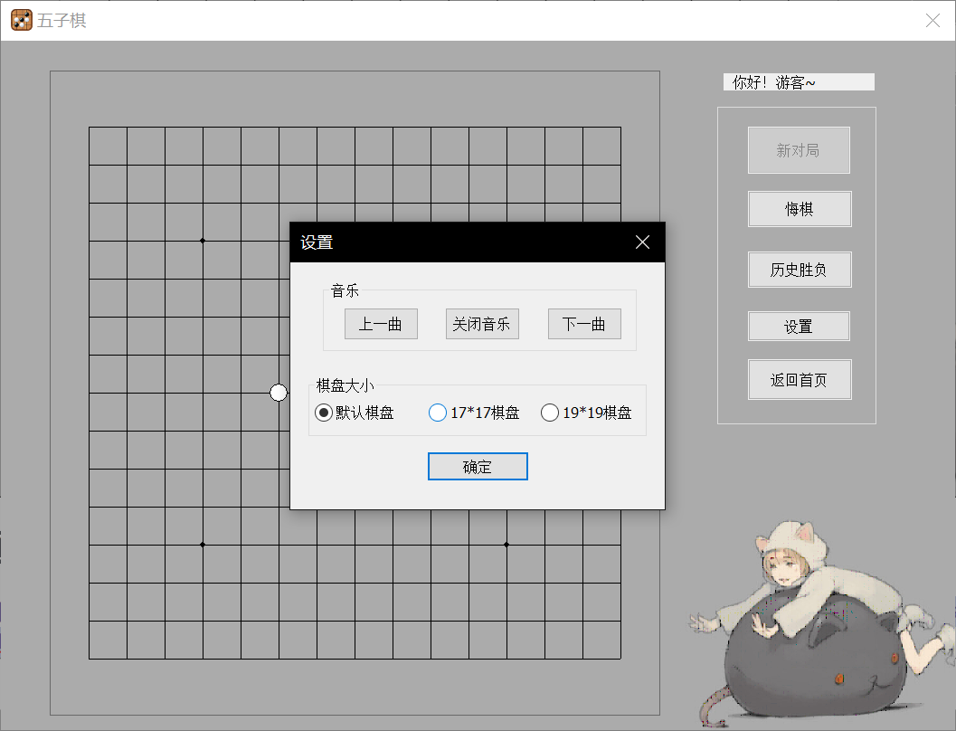Select the 默认棋盘 radio button

click(x=355, y=413)
